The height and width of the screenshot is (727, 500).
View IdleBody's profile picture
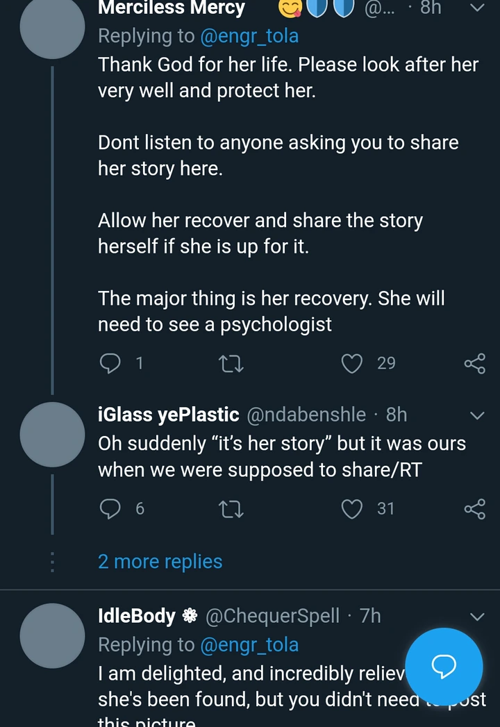[x=52, y=636]
